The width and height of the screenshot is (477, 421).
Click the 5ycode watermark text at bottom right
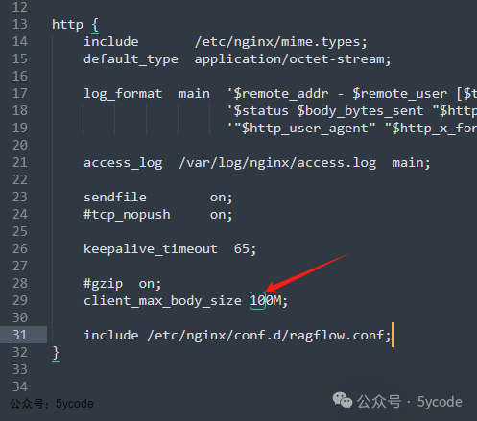[440, 402]
